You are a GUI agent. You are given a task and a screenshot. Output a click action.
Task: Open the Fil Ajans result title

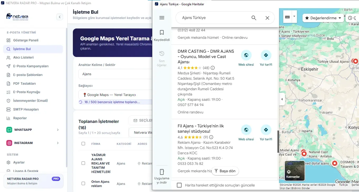(x=201, y=128)
